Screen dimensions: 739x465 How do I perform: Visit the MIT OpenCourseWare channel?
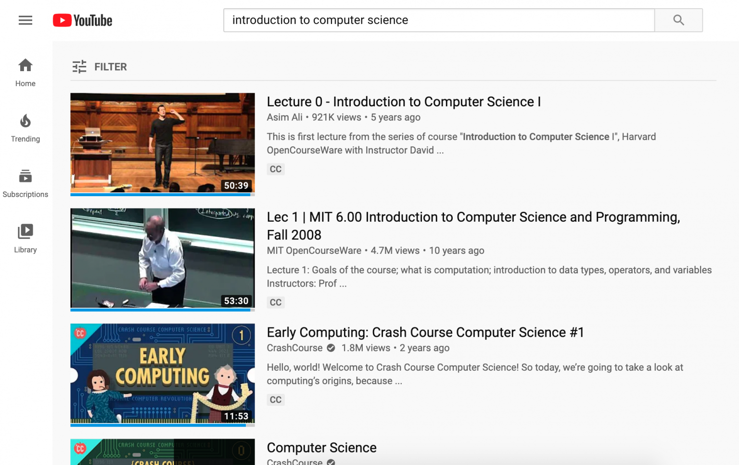point(314,251)
